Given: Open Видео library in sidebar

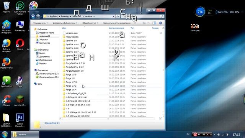Looking at the screenshot, I should pos(41,53).
